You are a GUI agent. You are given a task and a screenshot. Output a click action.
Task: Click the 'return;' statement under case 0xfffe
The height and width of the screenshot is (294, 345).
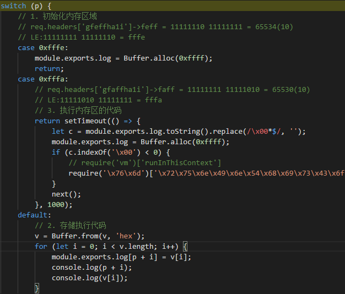(49, 69)
